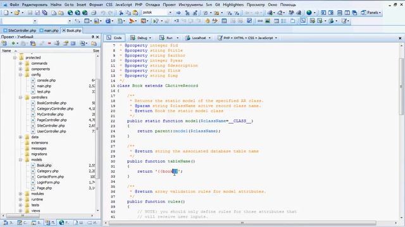This screenshot has height=227, width=405.
Task: Open the Инструменты menu
Action: pos(190,4)
